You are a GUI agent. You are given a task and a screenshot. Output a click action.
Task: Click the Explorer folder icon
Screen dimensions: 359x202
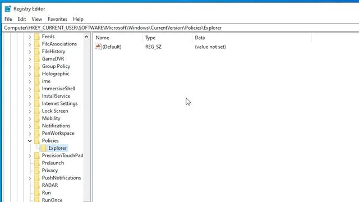pyautogui.click(x=43, y=148)
